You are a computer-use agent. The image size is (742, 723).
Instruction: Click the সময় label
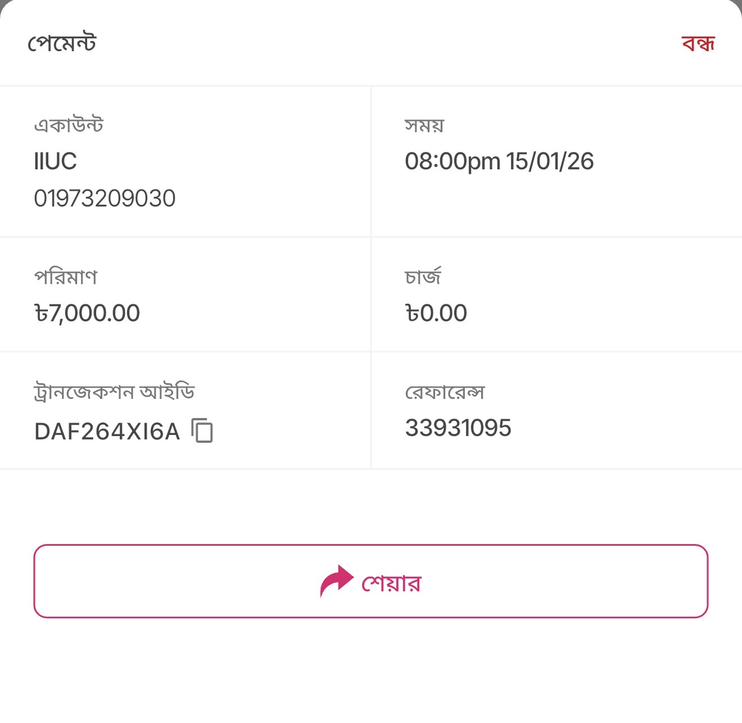(x=424, y=125)
